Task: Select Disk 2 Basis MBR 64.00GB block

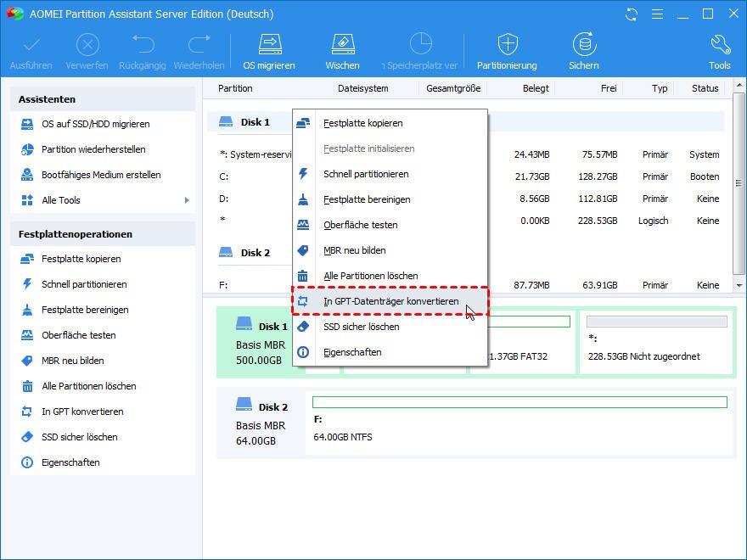Action: coord(261,423)
